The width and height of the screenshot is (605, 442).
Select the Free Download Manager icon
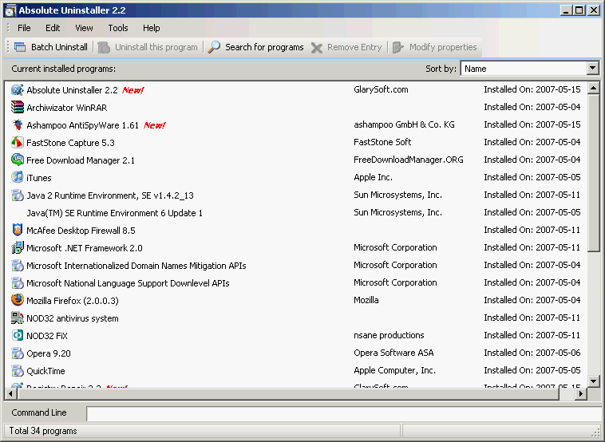(18, 160)
